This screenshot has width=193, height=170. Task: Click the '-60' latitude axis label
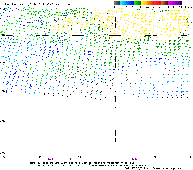2,153
